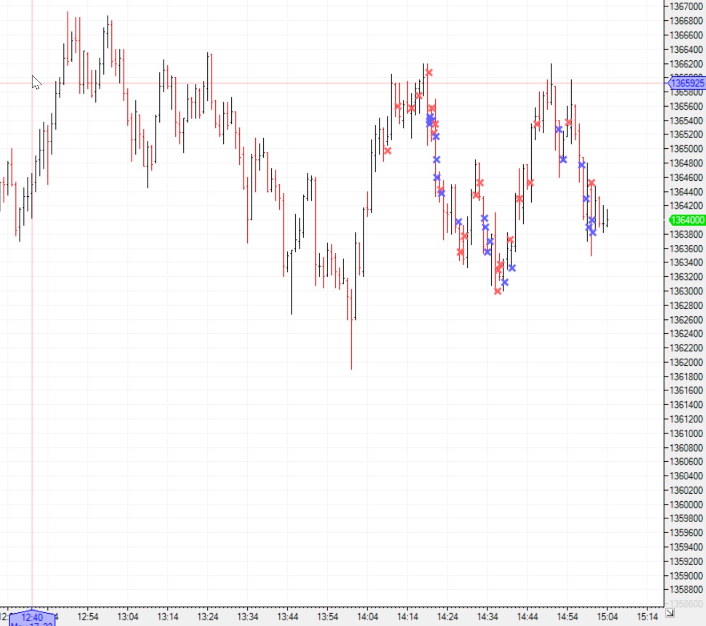Click the 1361400 price axis label
The image size is (706, 626).
pos(686,405)
